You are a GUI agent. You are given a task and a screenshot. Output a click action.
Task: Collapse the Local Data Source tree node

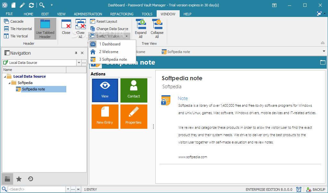[5, 77]
